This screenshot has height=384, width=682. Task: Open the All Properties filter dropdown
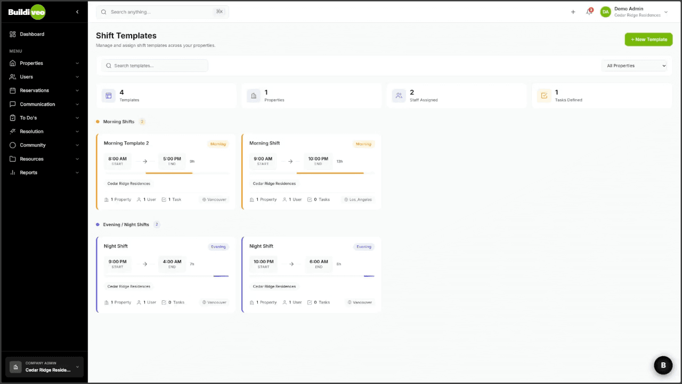[x=635, y=66]
